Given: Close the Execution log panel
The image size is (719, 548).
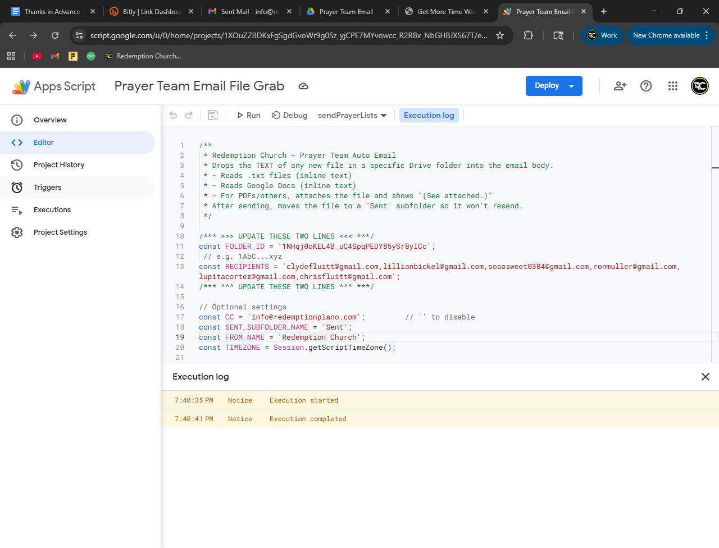Looking at the screenshot, I should coord(705,377).
